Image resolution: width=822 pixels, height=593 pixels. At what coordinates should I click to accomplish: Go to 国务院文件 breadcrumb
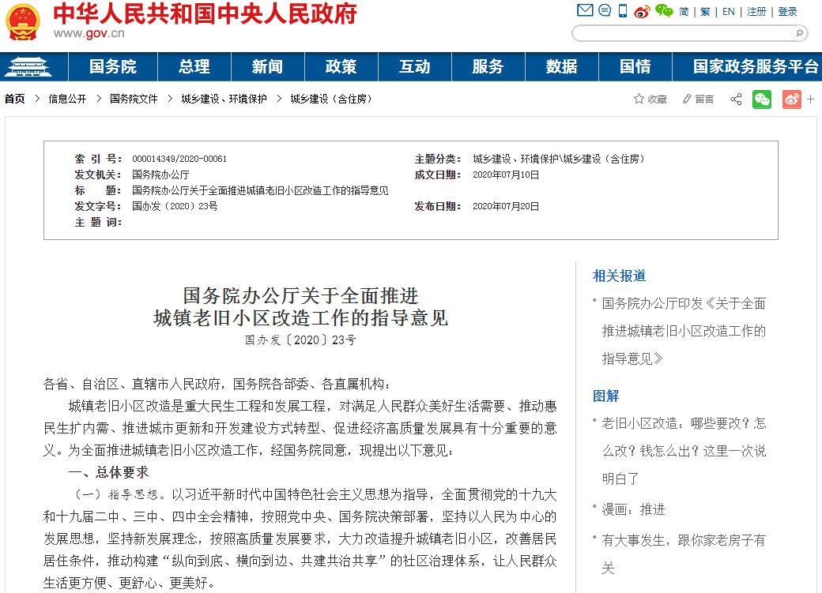click(x=134, y=99)
